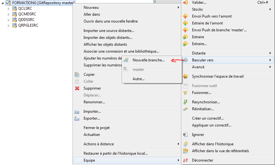Screen dimensions: 275x165
Task: Click the Afficher dans la vue de référentiels icon
Action: pyautogui.click(x=185, y=151)
